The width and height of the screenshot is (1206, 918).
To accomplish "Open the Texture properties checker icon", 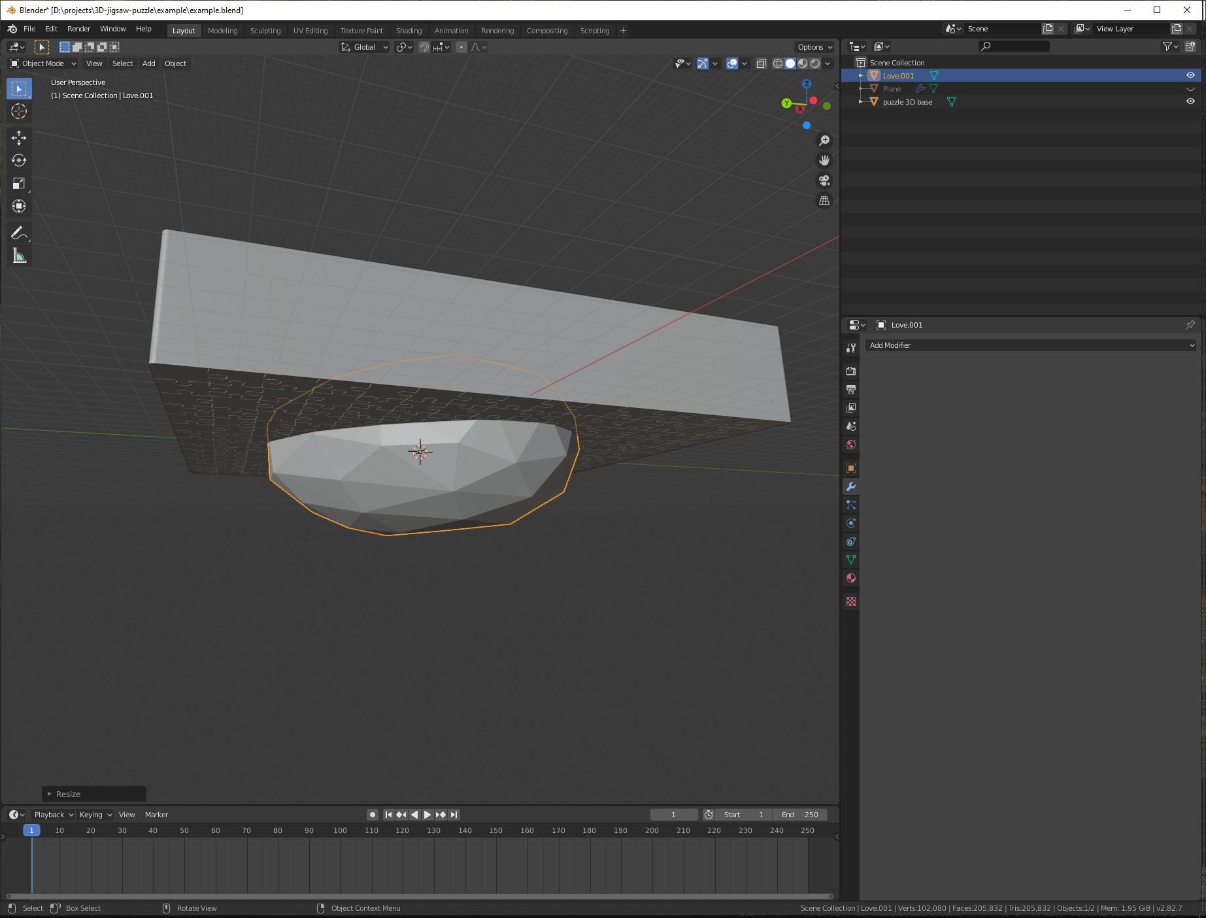I will pyautogui.click(x=850, y=600).
